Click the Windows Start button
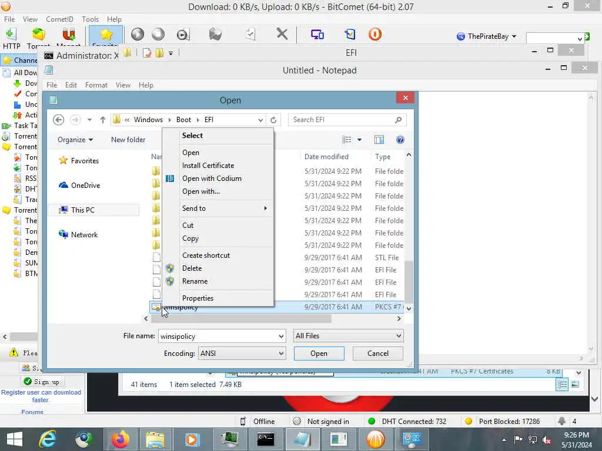The height and width of the screenshot is (451, 602). [x=15, y=439]
